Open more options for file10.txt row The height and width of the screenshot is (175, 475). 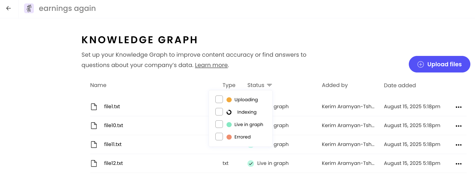(x=458, y=126)
